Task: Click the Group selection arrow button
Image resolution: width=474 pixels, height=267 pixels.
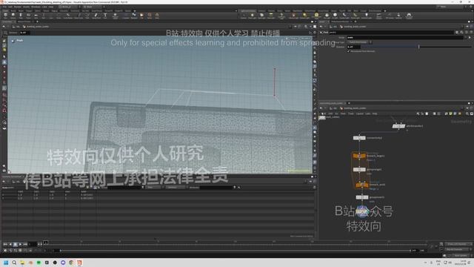Action: coord(470,38)
